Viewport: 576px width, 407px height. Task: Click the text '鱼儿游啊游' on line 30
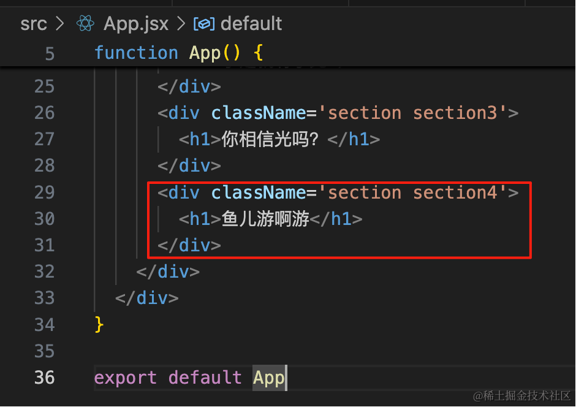(265, 219)
